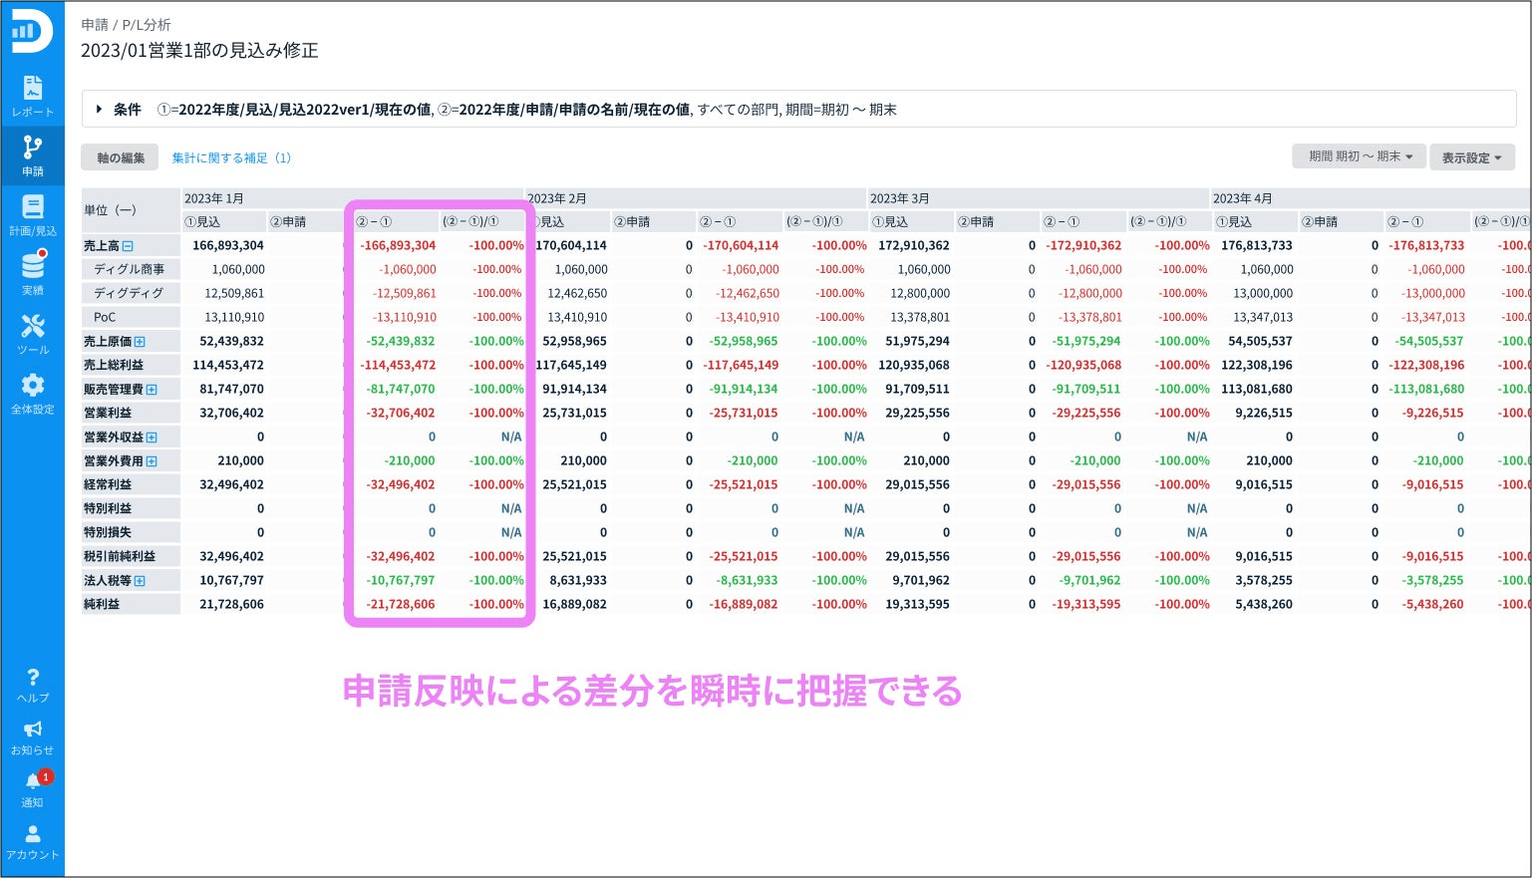This screenshot has width=1532, height=878.
Task: Open the ツール tools icon
Action: [x=33, y=333]
